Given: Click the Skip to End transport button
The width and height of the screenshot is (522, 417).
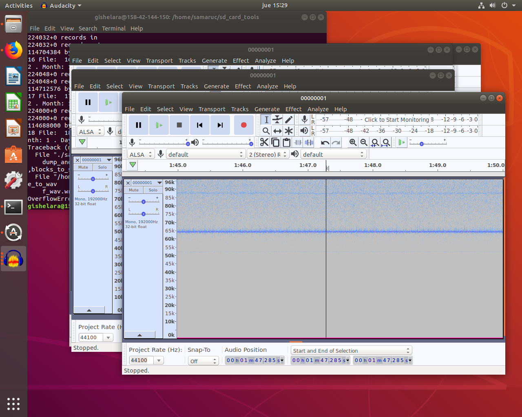Looking at the screenshot, I should [220, 125].
